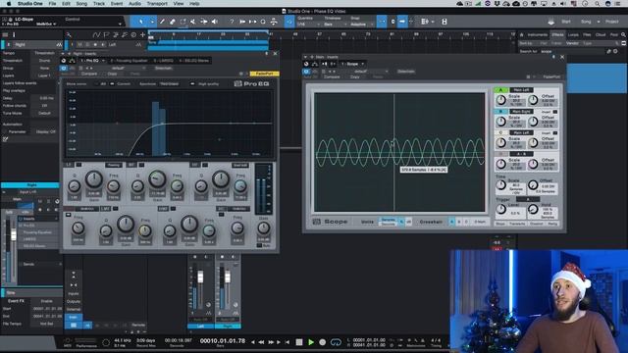Open Scope channel A 'Main Left' source dropdown
The width and height of the screenshot is (628, 353).
tap(521, 90)
